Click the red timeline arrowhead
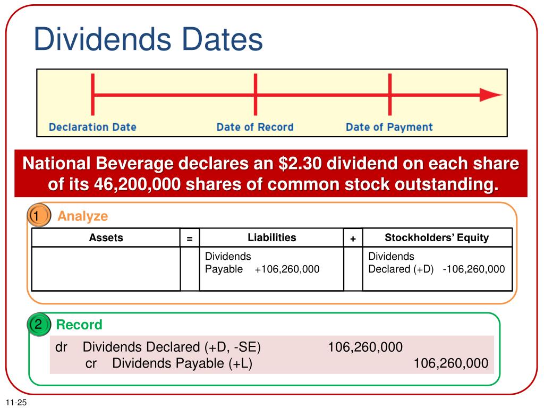 click(x=490, y=95)
